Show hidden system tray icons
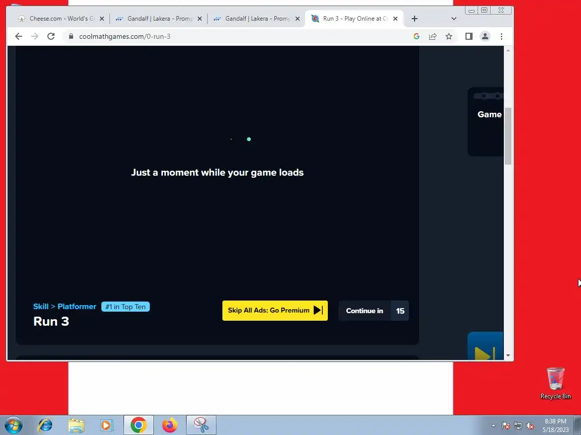 [x=494, y=425]
